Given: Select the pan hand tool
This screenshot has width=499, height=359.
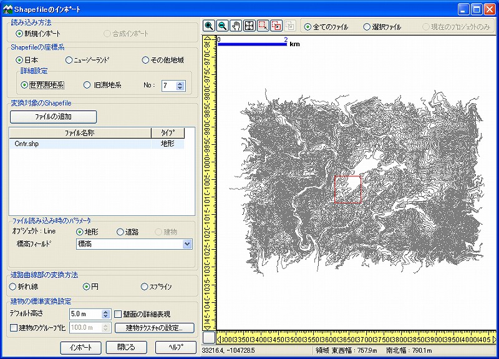Looking at the screenshot, I should [x=236, y=26].
